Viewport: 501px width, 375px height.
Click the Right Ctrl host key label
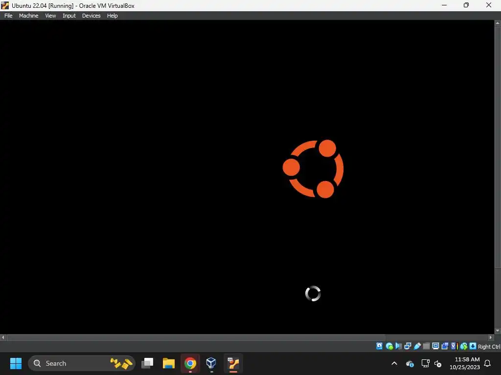[489, 346]
